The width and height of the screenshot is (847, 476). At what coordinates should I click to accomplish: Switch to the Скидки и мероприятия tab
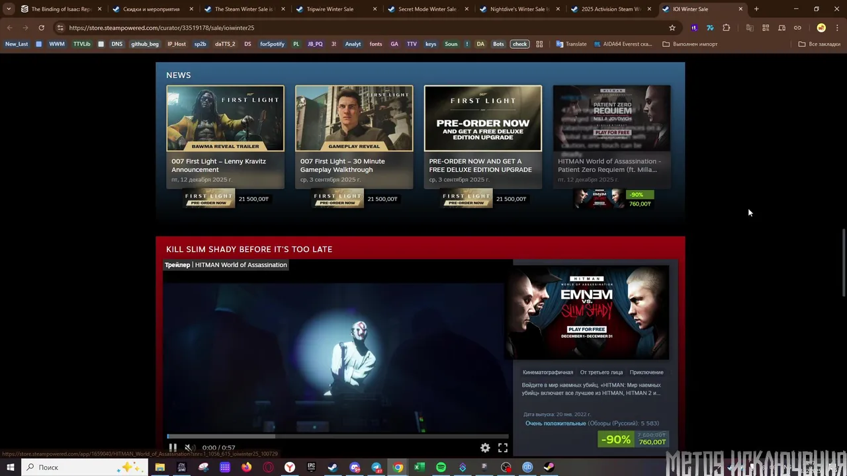pyautogui.click(x=152, y=9)
